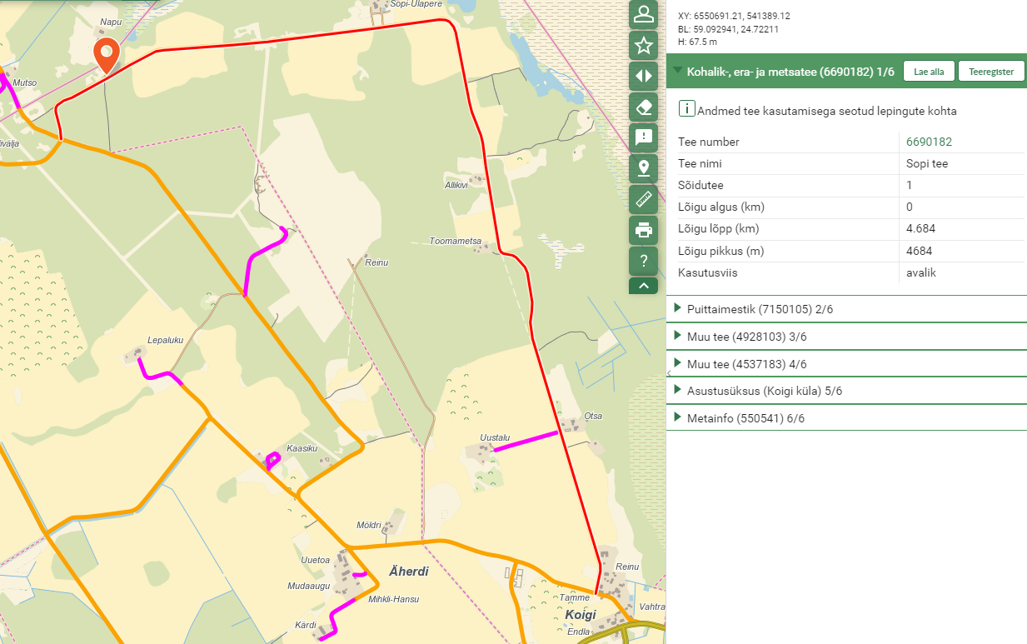
Task: Select the eraser tool to clear the map
Action: coord(643,107)
